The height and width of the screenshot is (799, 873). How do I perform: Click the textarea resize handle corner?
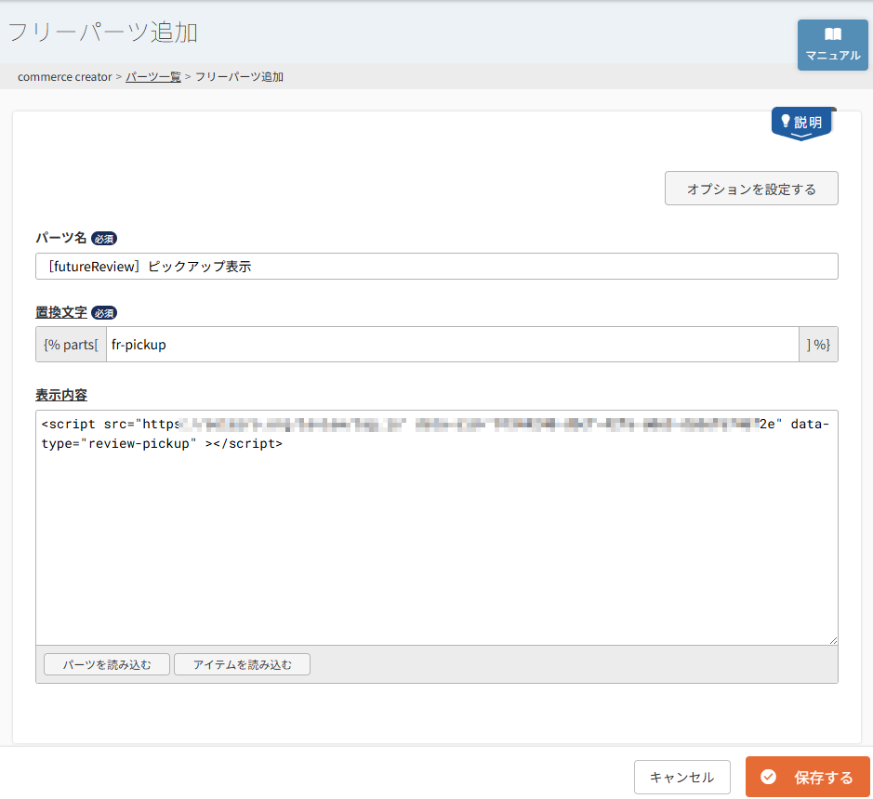[833, 640]
